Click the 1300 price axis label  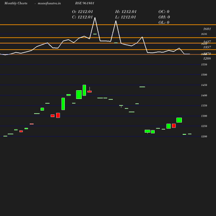(204, 116)
